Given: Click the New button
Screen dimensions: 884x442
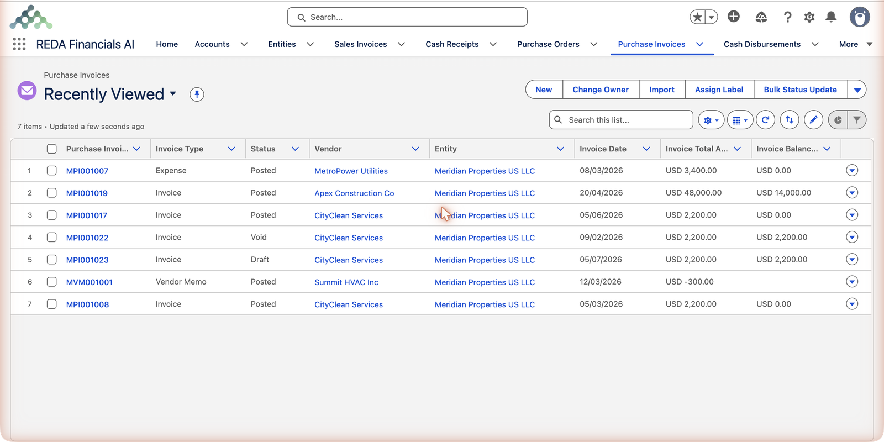Looking at the screenshot, I should [544, 90].
